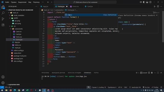Open the Переход menu
Image resolution: width=164 pixels, height=92 pixels.
point(36,2)
